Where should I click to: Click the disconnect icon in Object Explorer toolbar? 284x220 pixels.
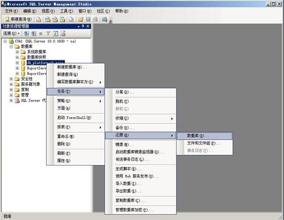pos(33,33)
